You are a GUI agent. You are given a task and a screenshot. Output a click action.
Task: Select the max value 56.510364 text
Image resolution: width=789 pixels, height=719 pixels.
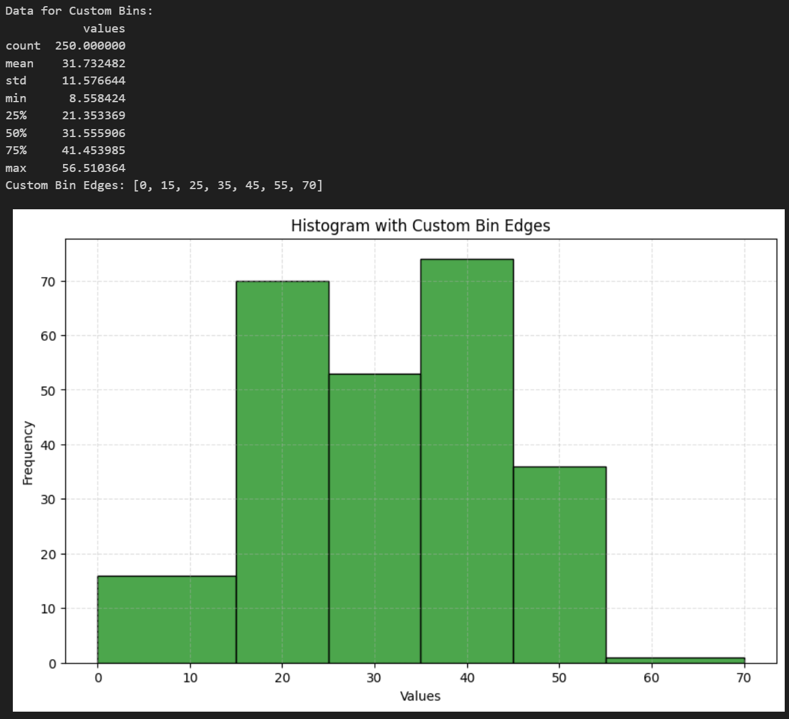point(93,168)
